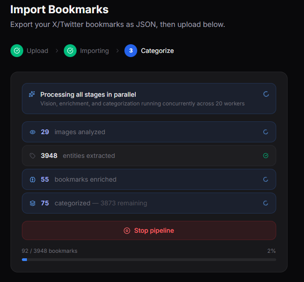Select the Categorize step number 3 circle

pos(131,51)
